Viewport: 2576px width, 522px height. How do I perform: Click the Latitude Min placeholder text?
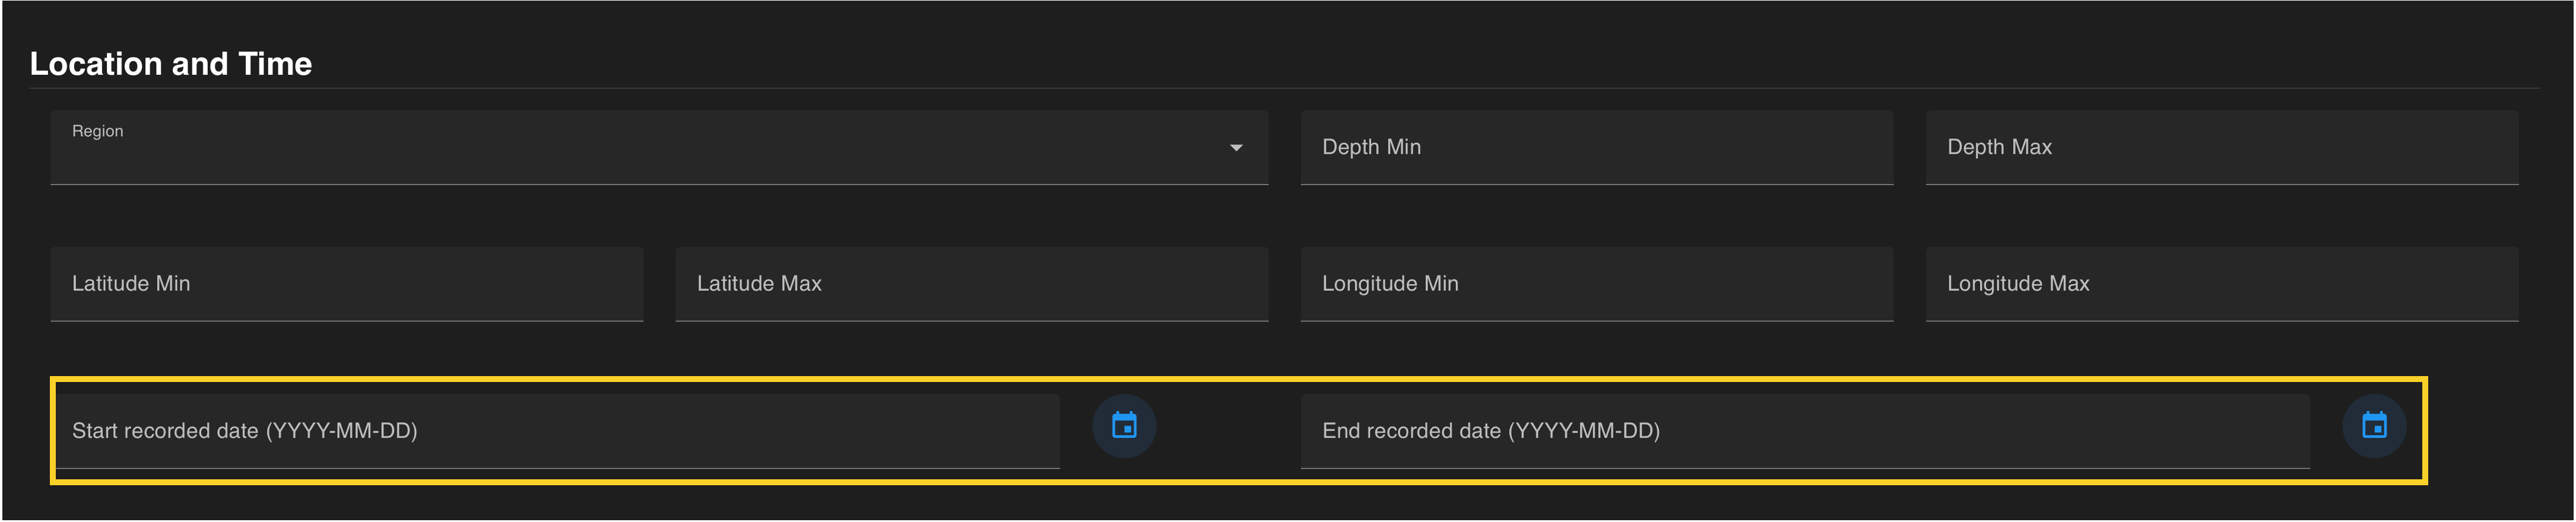131,284
